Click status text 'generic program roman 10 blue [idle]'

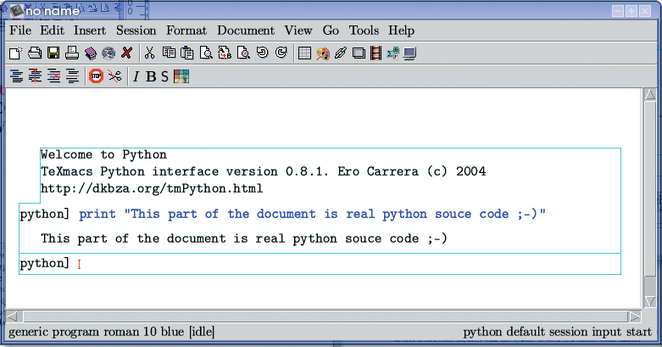(111, 333)
